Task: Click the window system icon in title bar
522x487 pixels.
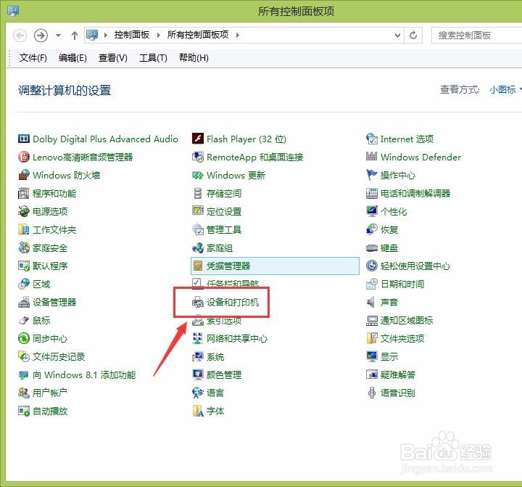Action: (13, 11)
